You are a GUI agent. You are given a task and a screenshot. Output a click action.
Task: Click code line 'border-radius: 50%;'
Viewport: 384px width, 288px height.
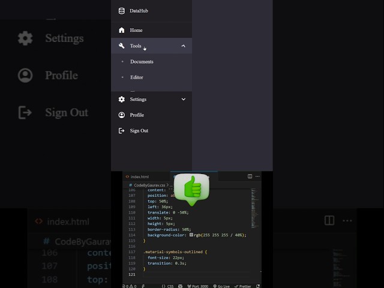(x=169, y=229)
